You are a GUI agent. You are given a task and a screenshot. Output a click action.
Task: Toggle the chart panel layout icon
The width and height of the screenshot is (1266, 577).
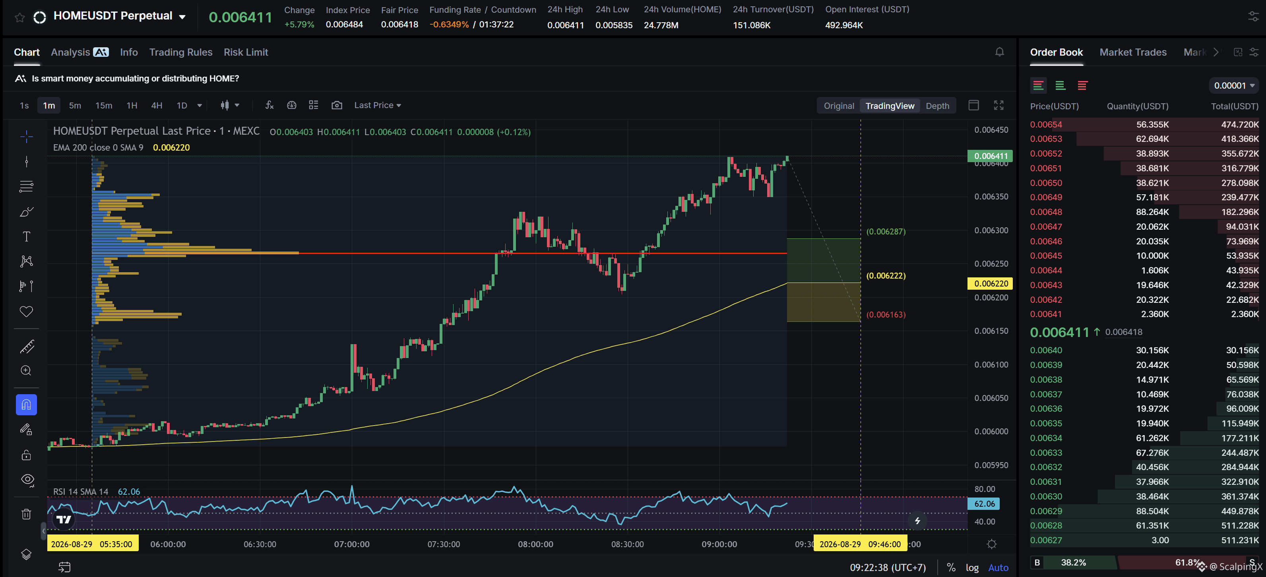pos(973,105)
